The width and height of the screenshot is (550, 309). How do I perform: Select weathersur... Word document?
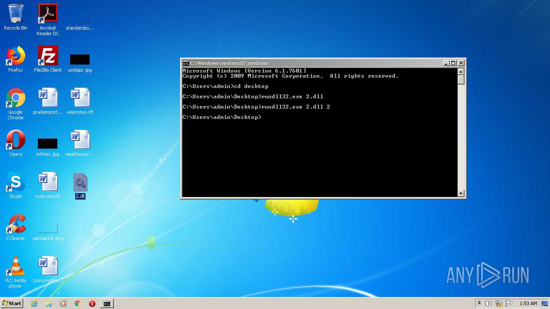[80, 143]
